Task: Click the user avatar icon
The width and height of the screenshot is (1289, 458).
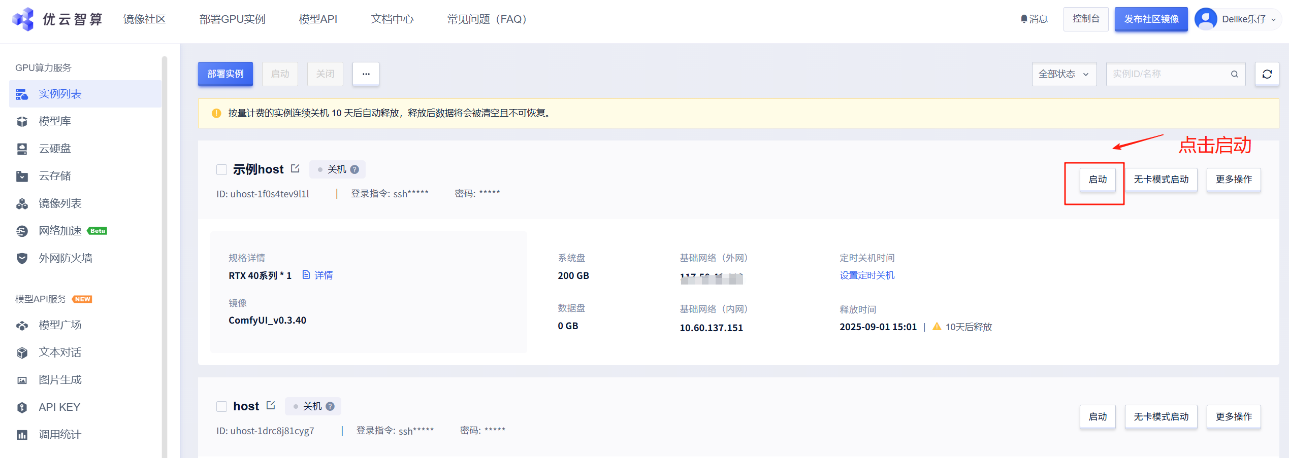Action: [1206, 19]
